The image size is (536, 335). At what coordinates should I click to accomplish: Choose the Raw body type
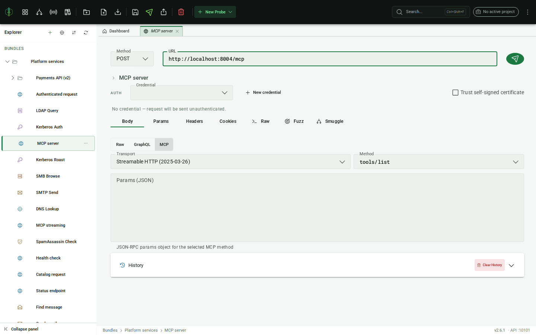pyautogui.click(x=120, y=144)
